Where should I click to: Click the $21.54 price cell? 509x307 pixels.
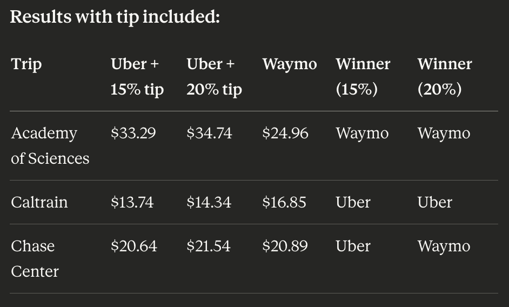pos(209,246)
